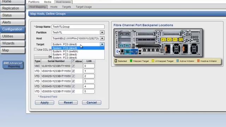Toggle Allow for VD001SV1233BVT11650
226x127 pixels.
(73, 71)
